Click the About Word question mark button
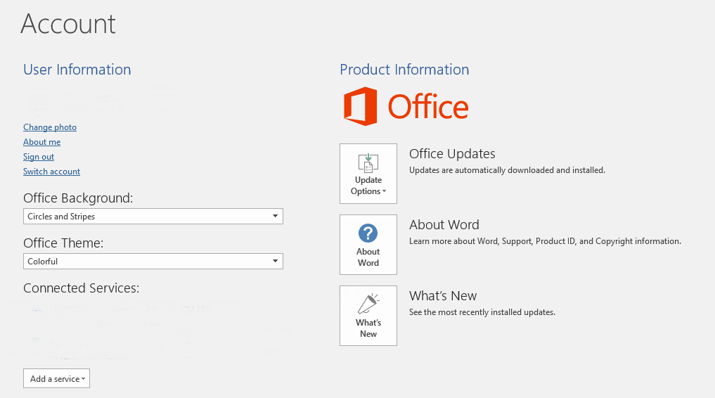 click(368, 245)
